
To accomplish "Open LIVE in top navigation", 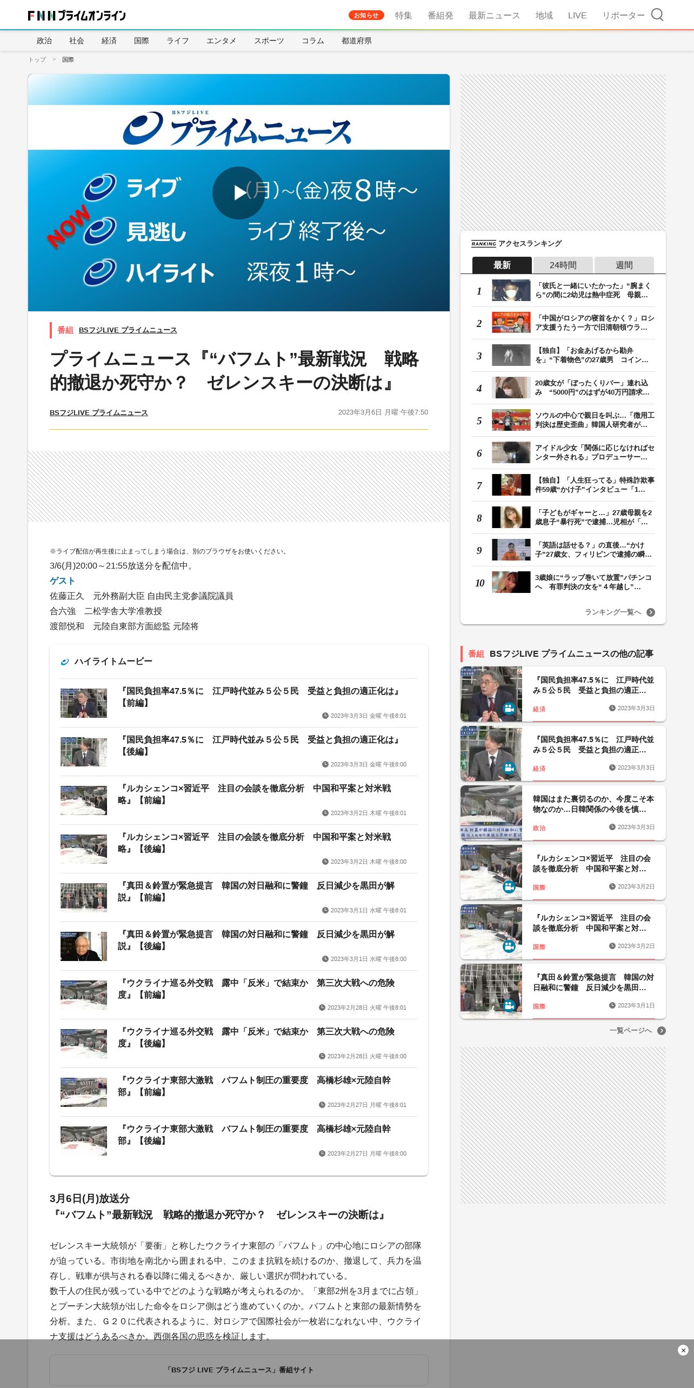I will coord(577,15).
